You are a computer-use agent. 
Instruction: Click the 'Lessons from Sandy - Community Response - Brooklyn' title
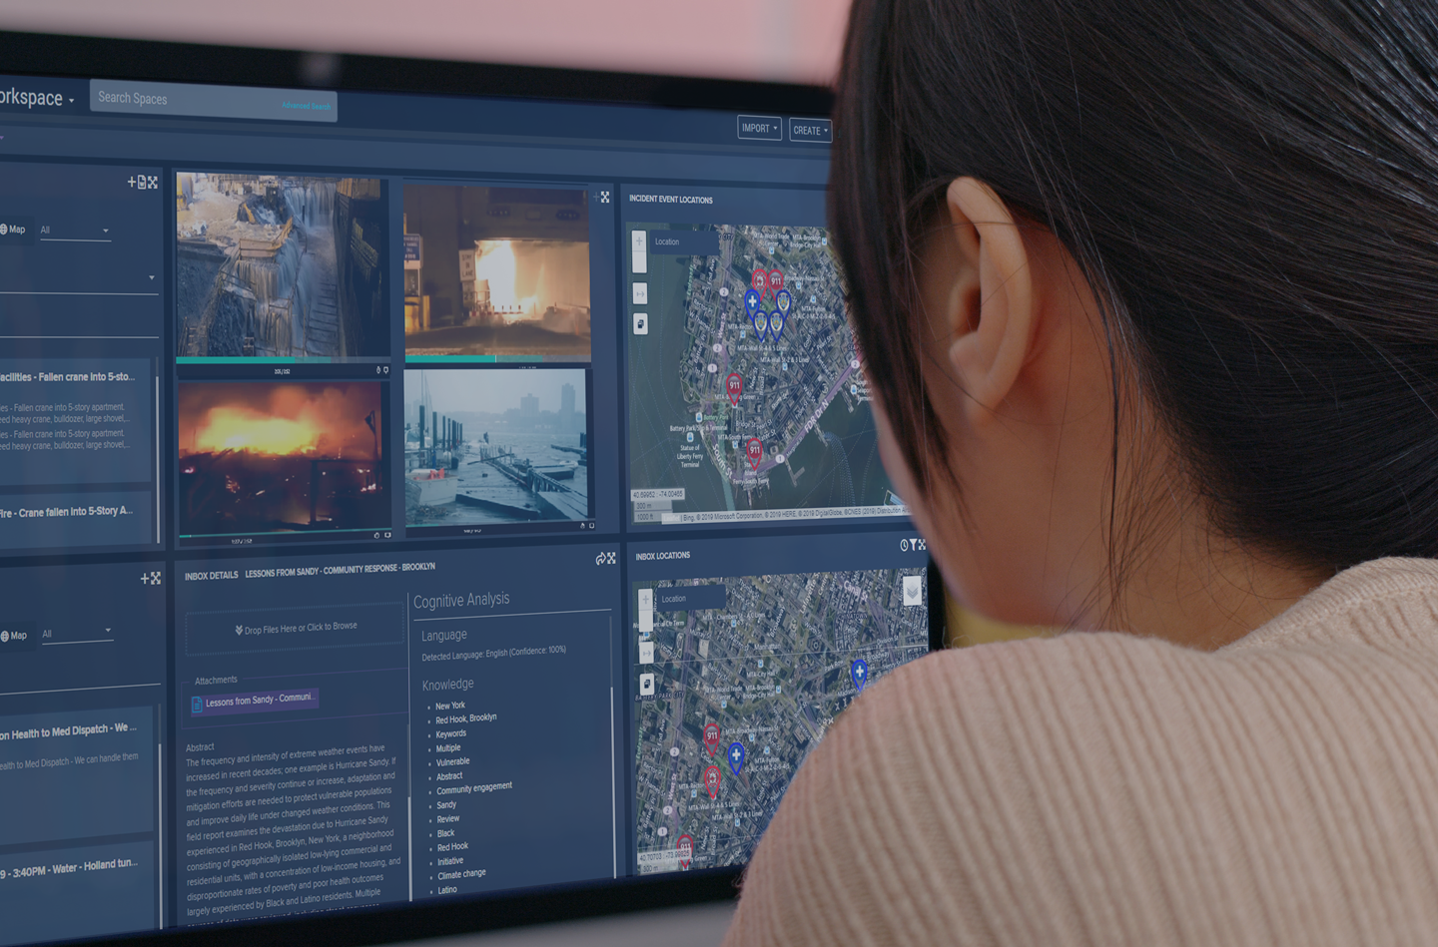340,571
